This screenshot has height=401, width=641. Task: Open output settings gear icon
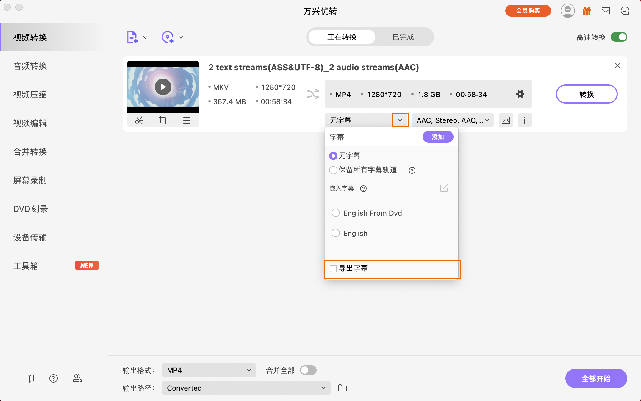point(520,94)
